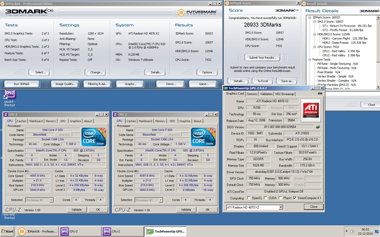
Task: Collapse the HDR/SM3.0 Score tree node
Action: pos(315,34)
